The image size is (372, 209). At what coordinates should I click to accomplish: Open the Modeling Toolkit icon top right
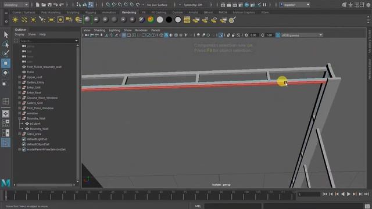tap(344, 5)
